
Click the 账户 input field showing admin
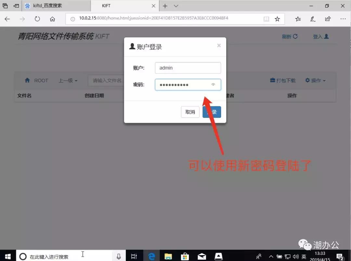tap(188, 68)
